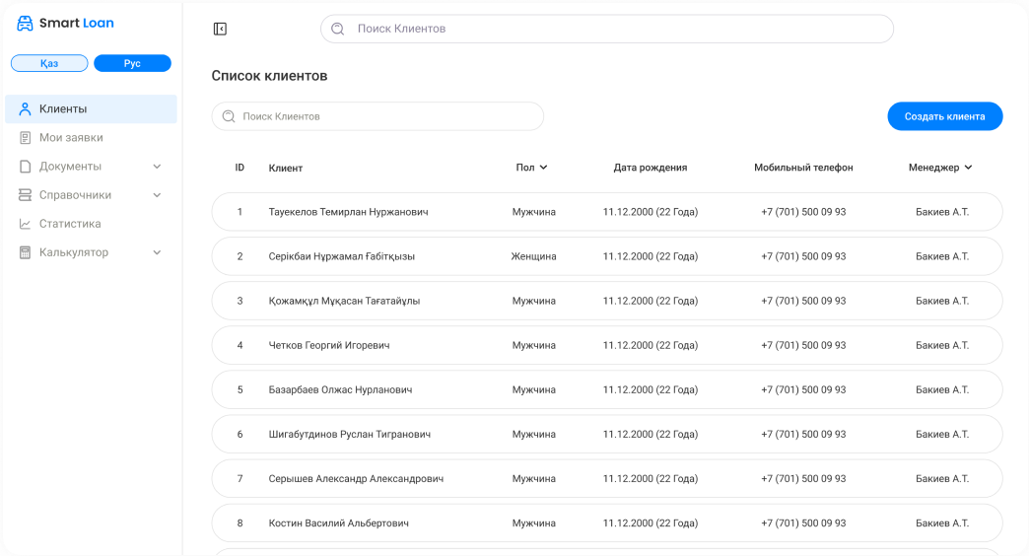Open client Серышев Александр Александрович
The image size is (1029, 556).
(607, 478)
